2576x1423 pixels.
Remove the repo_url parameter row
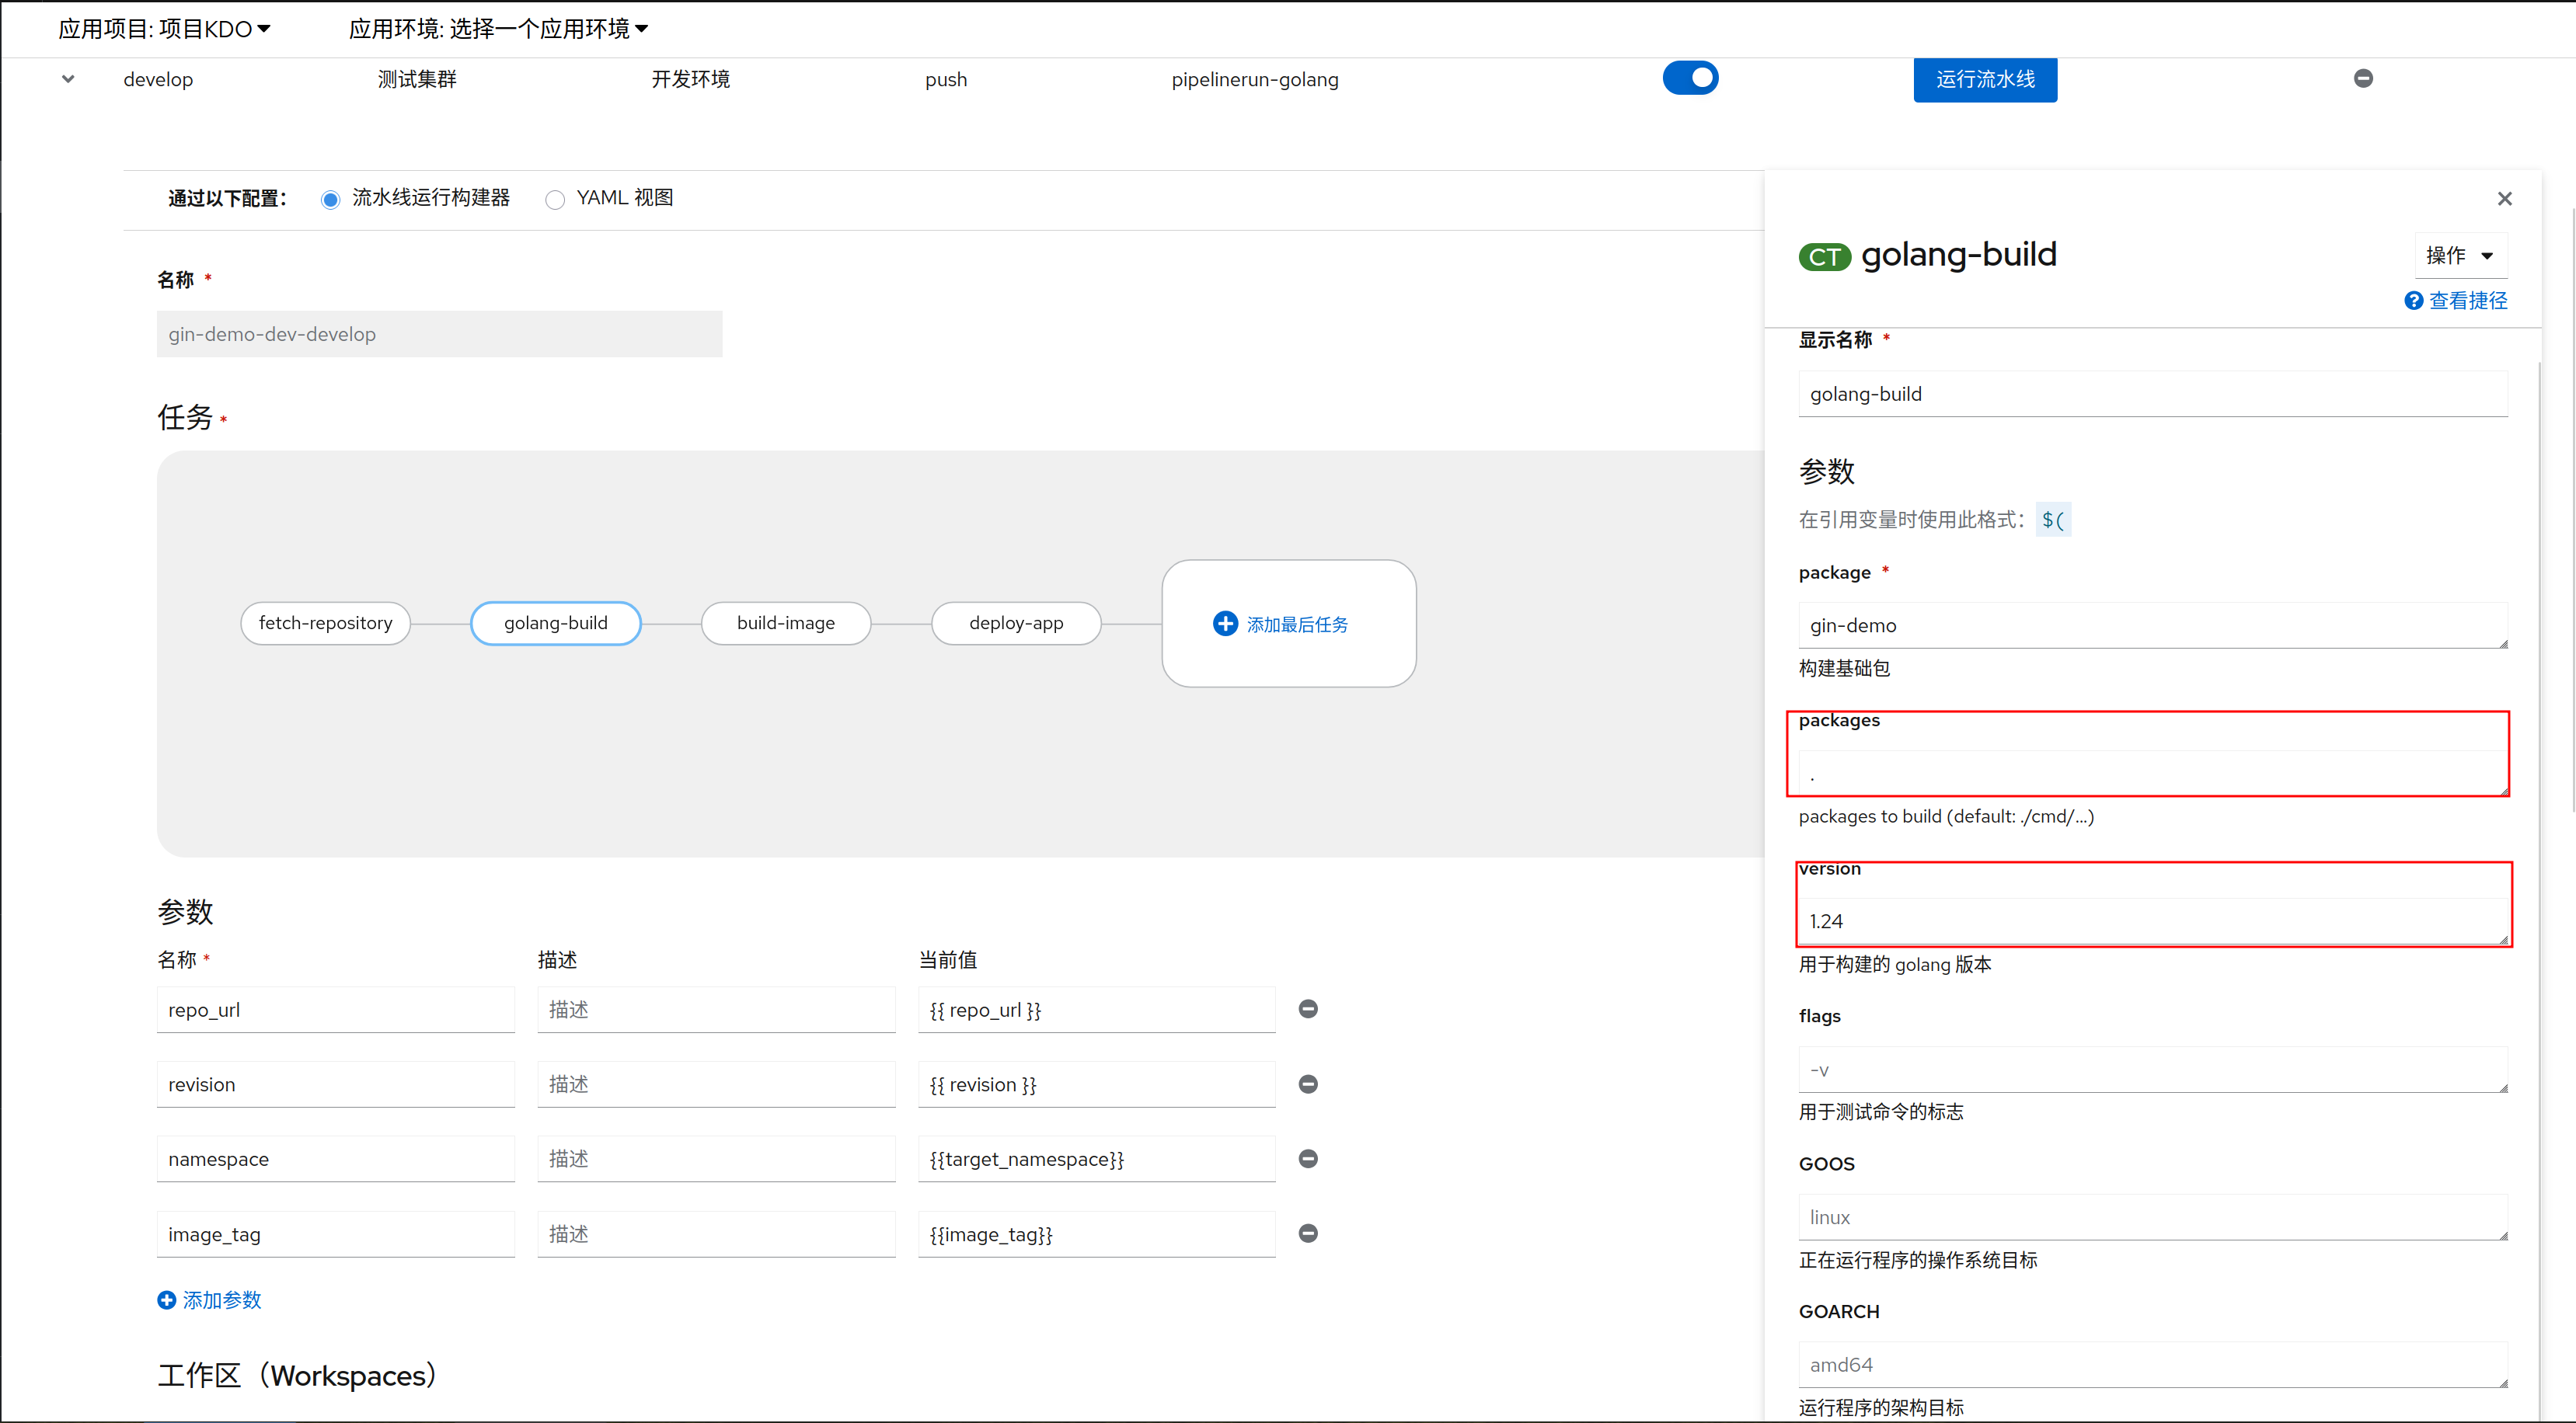[1307, 1009]
